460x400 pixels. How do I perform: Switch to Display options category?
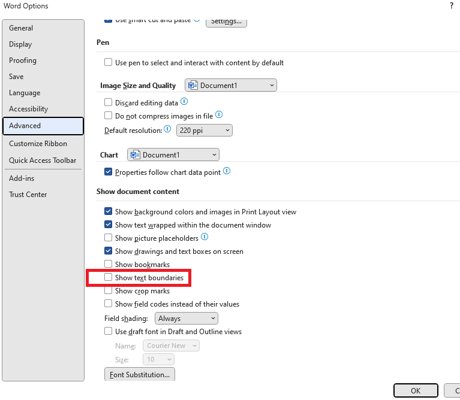click(x=43, y=44)
